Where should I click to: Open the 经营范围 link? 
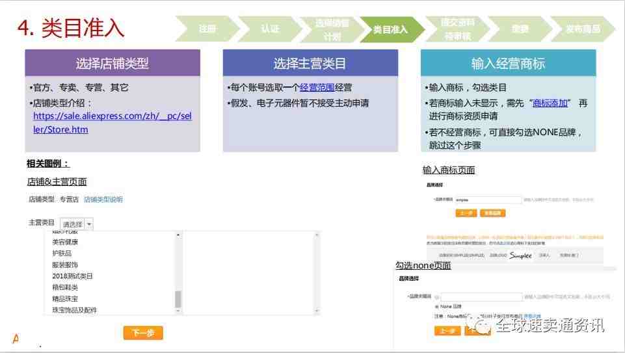coord(317,87)
